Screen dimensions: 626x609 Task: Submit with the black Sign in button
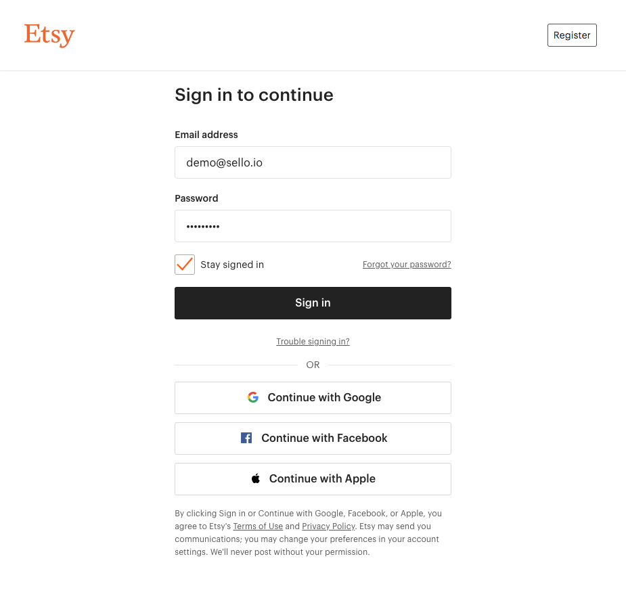313,303
